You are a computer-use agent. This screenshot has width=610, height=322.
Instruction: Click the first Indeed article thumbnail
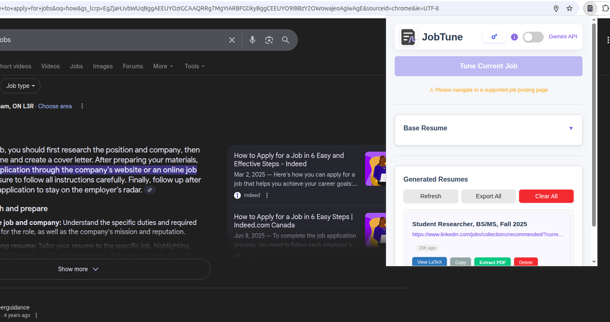[376, 169]
